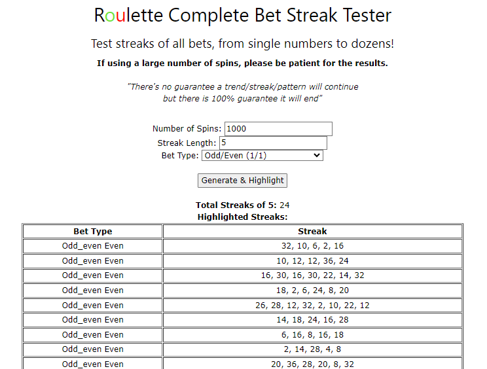Click the Roulette Complete Bet Streak Tester heading
Image resolution: width=487 pixels, height=369 pixels.
pyautogui.click(x=243, y=15)
